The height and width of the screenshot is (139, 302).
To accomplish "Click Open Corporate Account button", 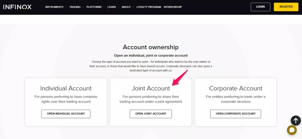I will click(236, 114).
